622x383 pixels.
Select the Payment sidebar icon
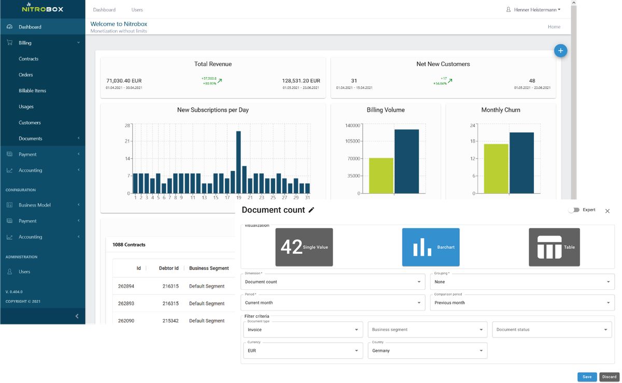(x=9, y=154)
